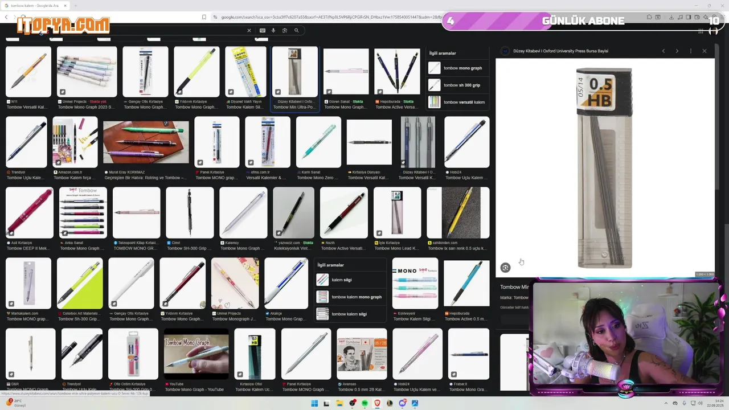Open a new browser tab with the plus
The image size is (729, 410).
pyautogui.click(x=75, y=6)
